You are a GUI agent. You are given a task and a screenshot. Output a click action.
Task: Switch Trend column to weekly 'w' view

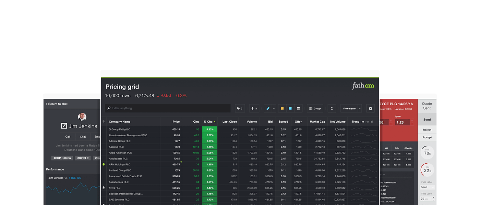(x=368, y=122)
